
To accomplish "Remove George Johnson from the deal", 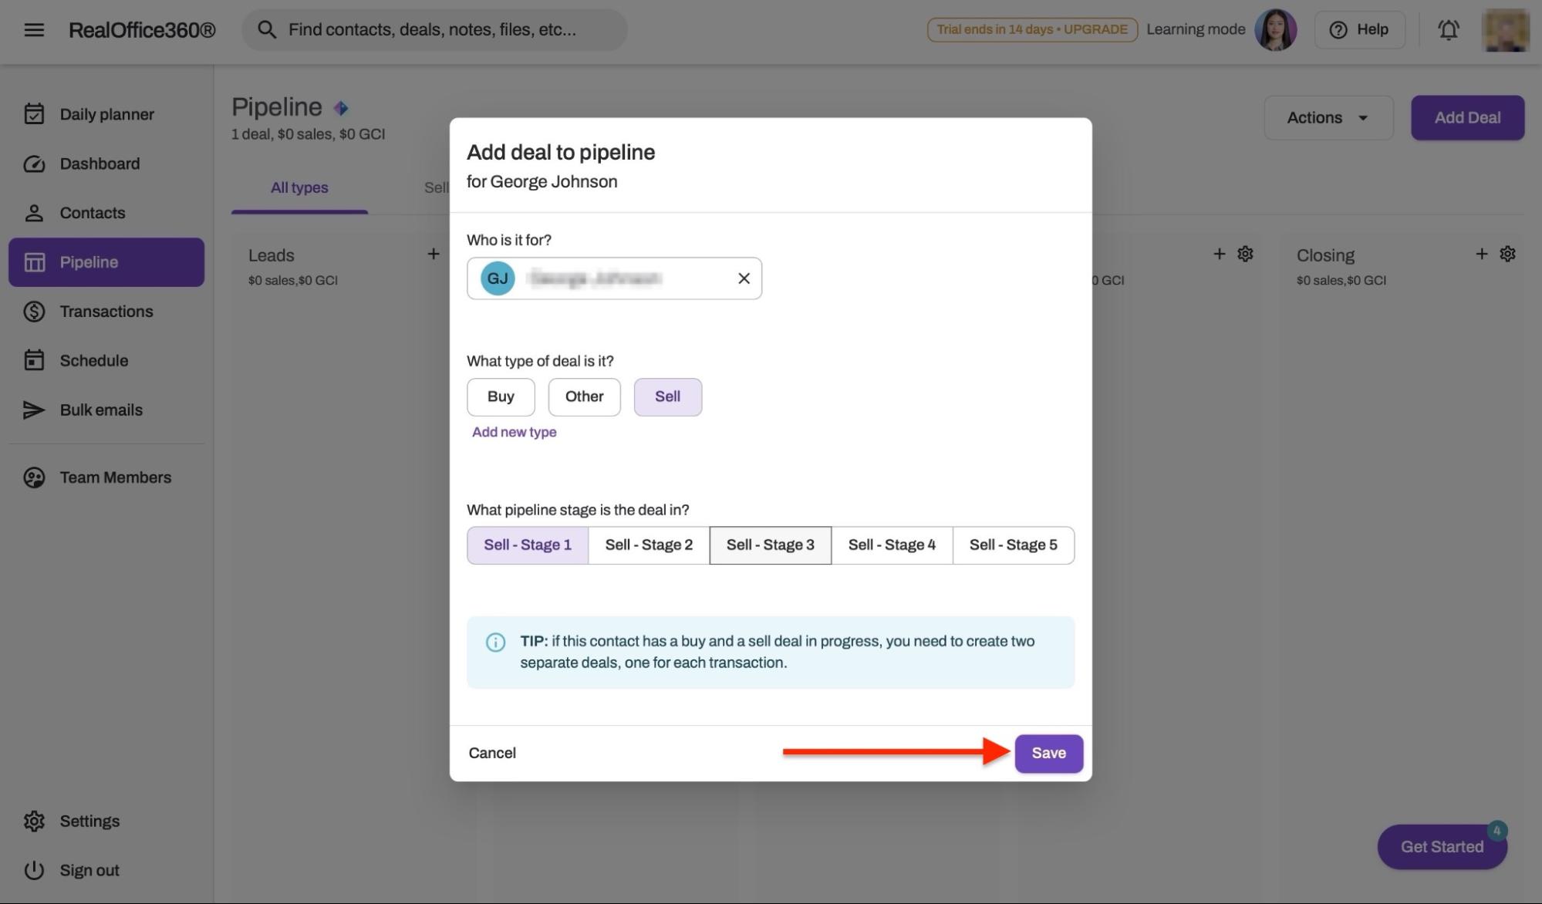I will (x=743, y=278).
